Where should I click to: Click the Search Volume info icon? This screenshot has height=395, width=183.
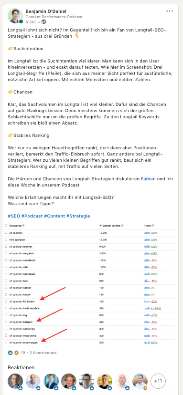(x=122, y=226)
